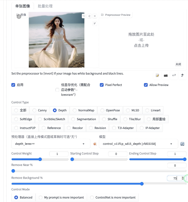Enable the 低显存优化 lowvram checkbox
The width and height of the screenshot is (188, 202).
(x=57, y=90)
